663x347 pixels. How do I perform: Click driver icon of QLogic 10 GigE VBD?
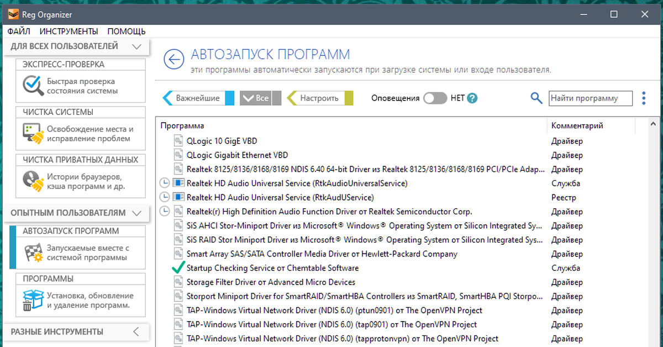(x=178, y=140)
